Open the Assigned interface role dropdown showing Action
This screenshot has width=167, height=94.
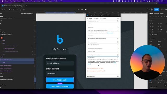coord(103,24)
